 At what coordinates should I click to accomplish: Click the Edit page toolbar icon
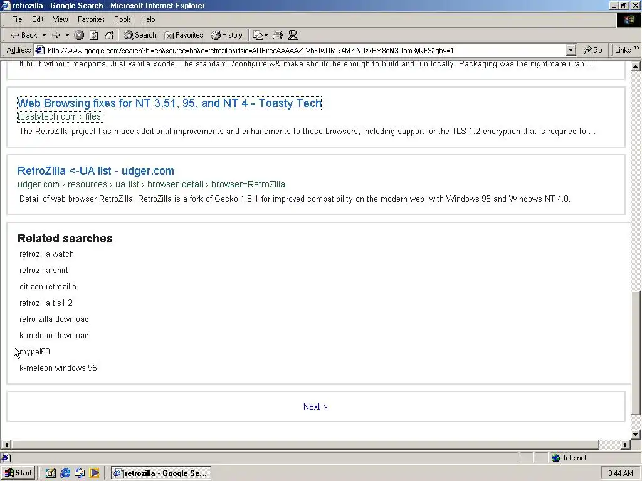tap(258, 35)
